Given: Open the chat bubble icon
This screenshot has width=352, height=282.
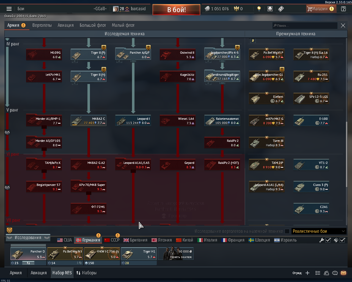Looking at the screenshot, I should pos(335,273).
